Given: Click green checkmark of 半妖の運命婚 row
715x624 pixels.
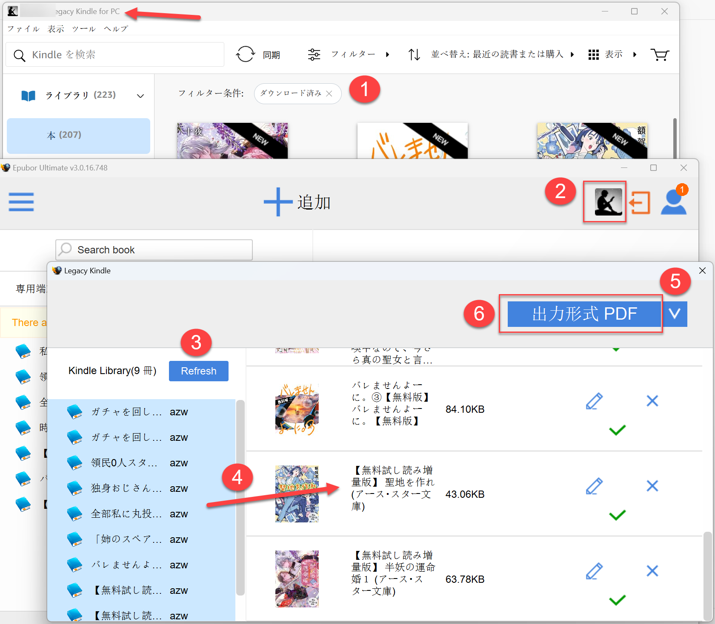Looking at the screenshot, I should (617, 600).
